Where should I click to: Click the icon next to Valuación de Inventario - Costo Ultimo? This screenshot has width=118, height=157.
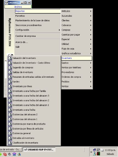click(10, 63)
